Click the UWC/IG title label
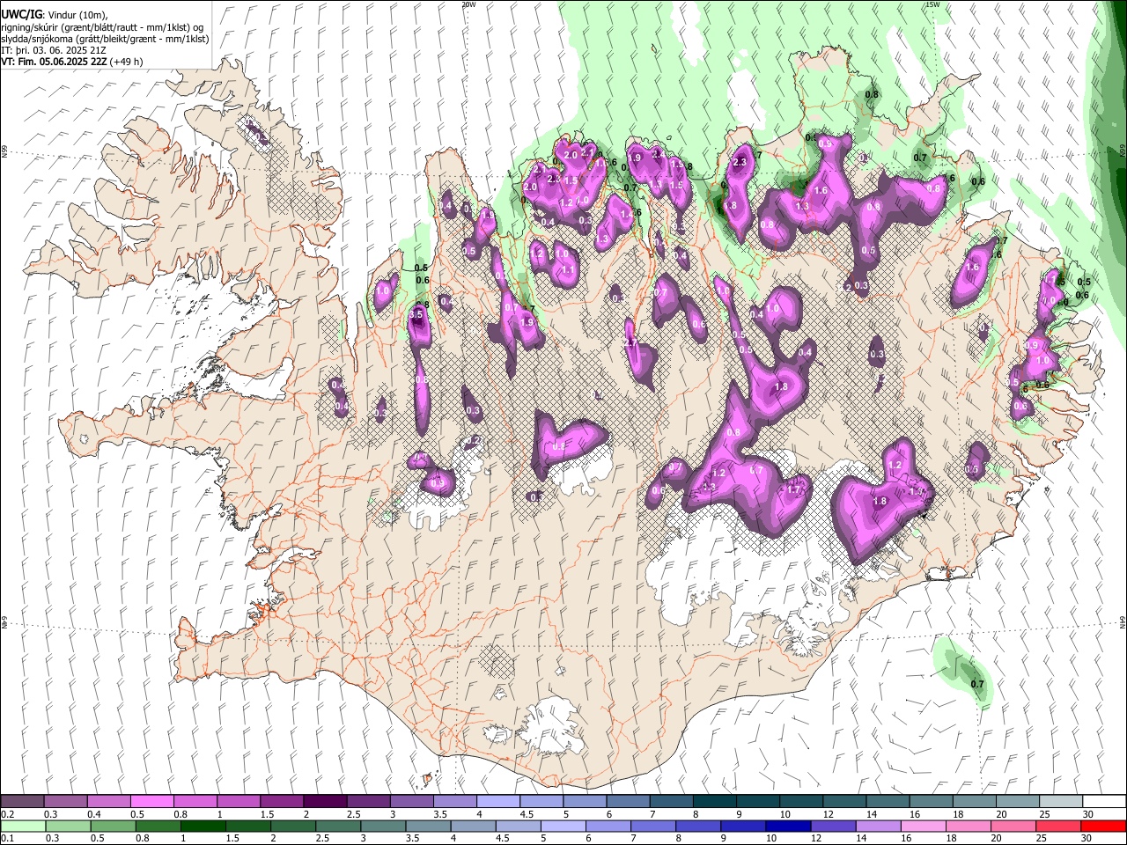The image size is (1127, 845). coord(21,15)
